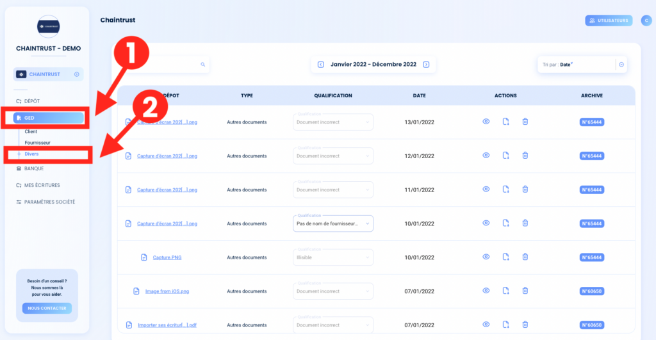Expand the Chaintrust company selector
656x340 pixels.
(x=49, y=74)
